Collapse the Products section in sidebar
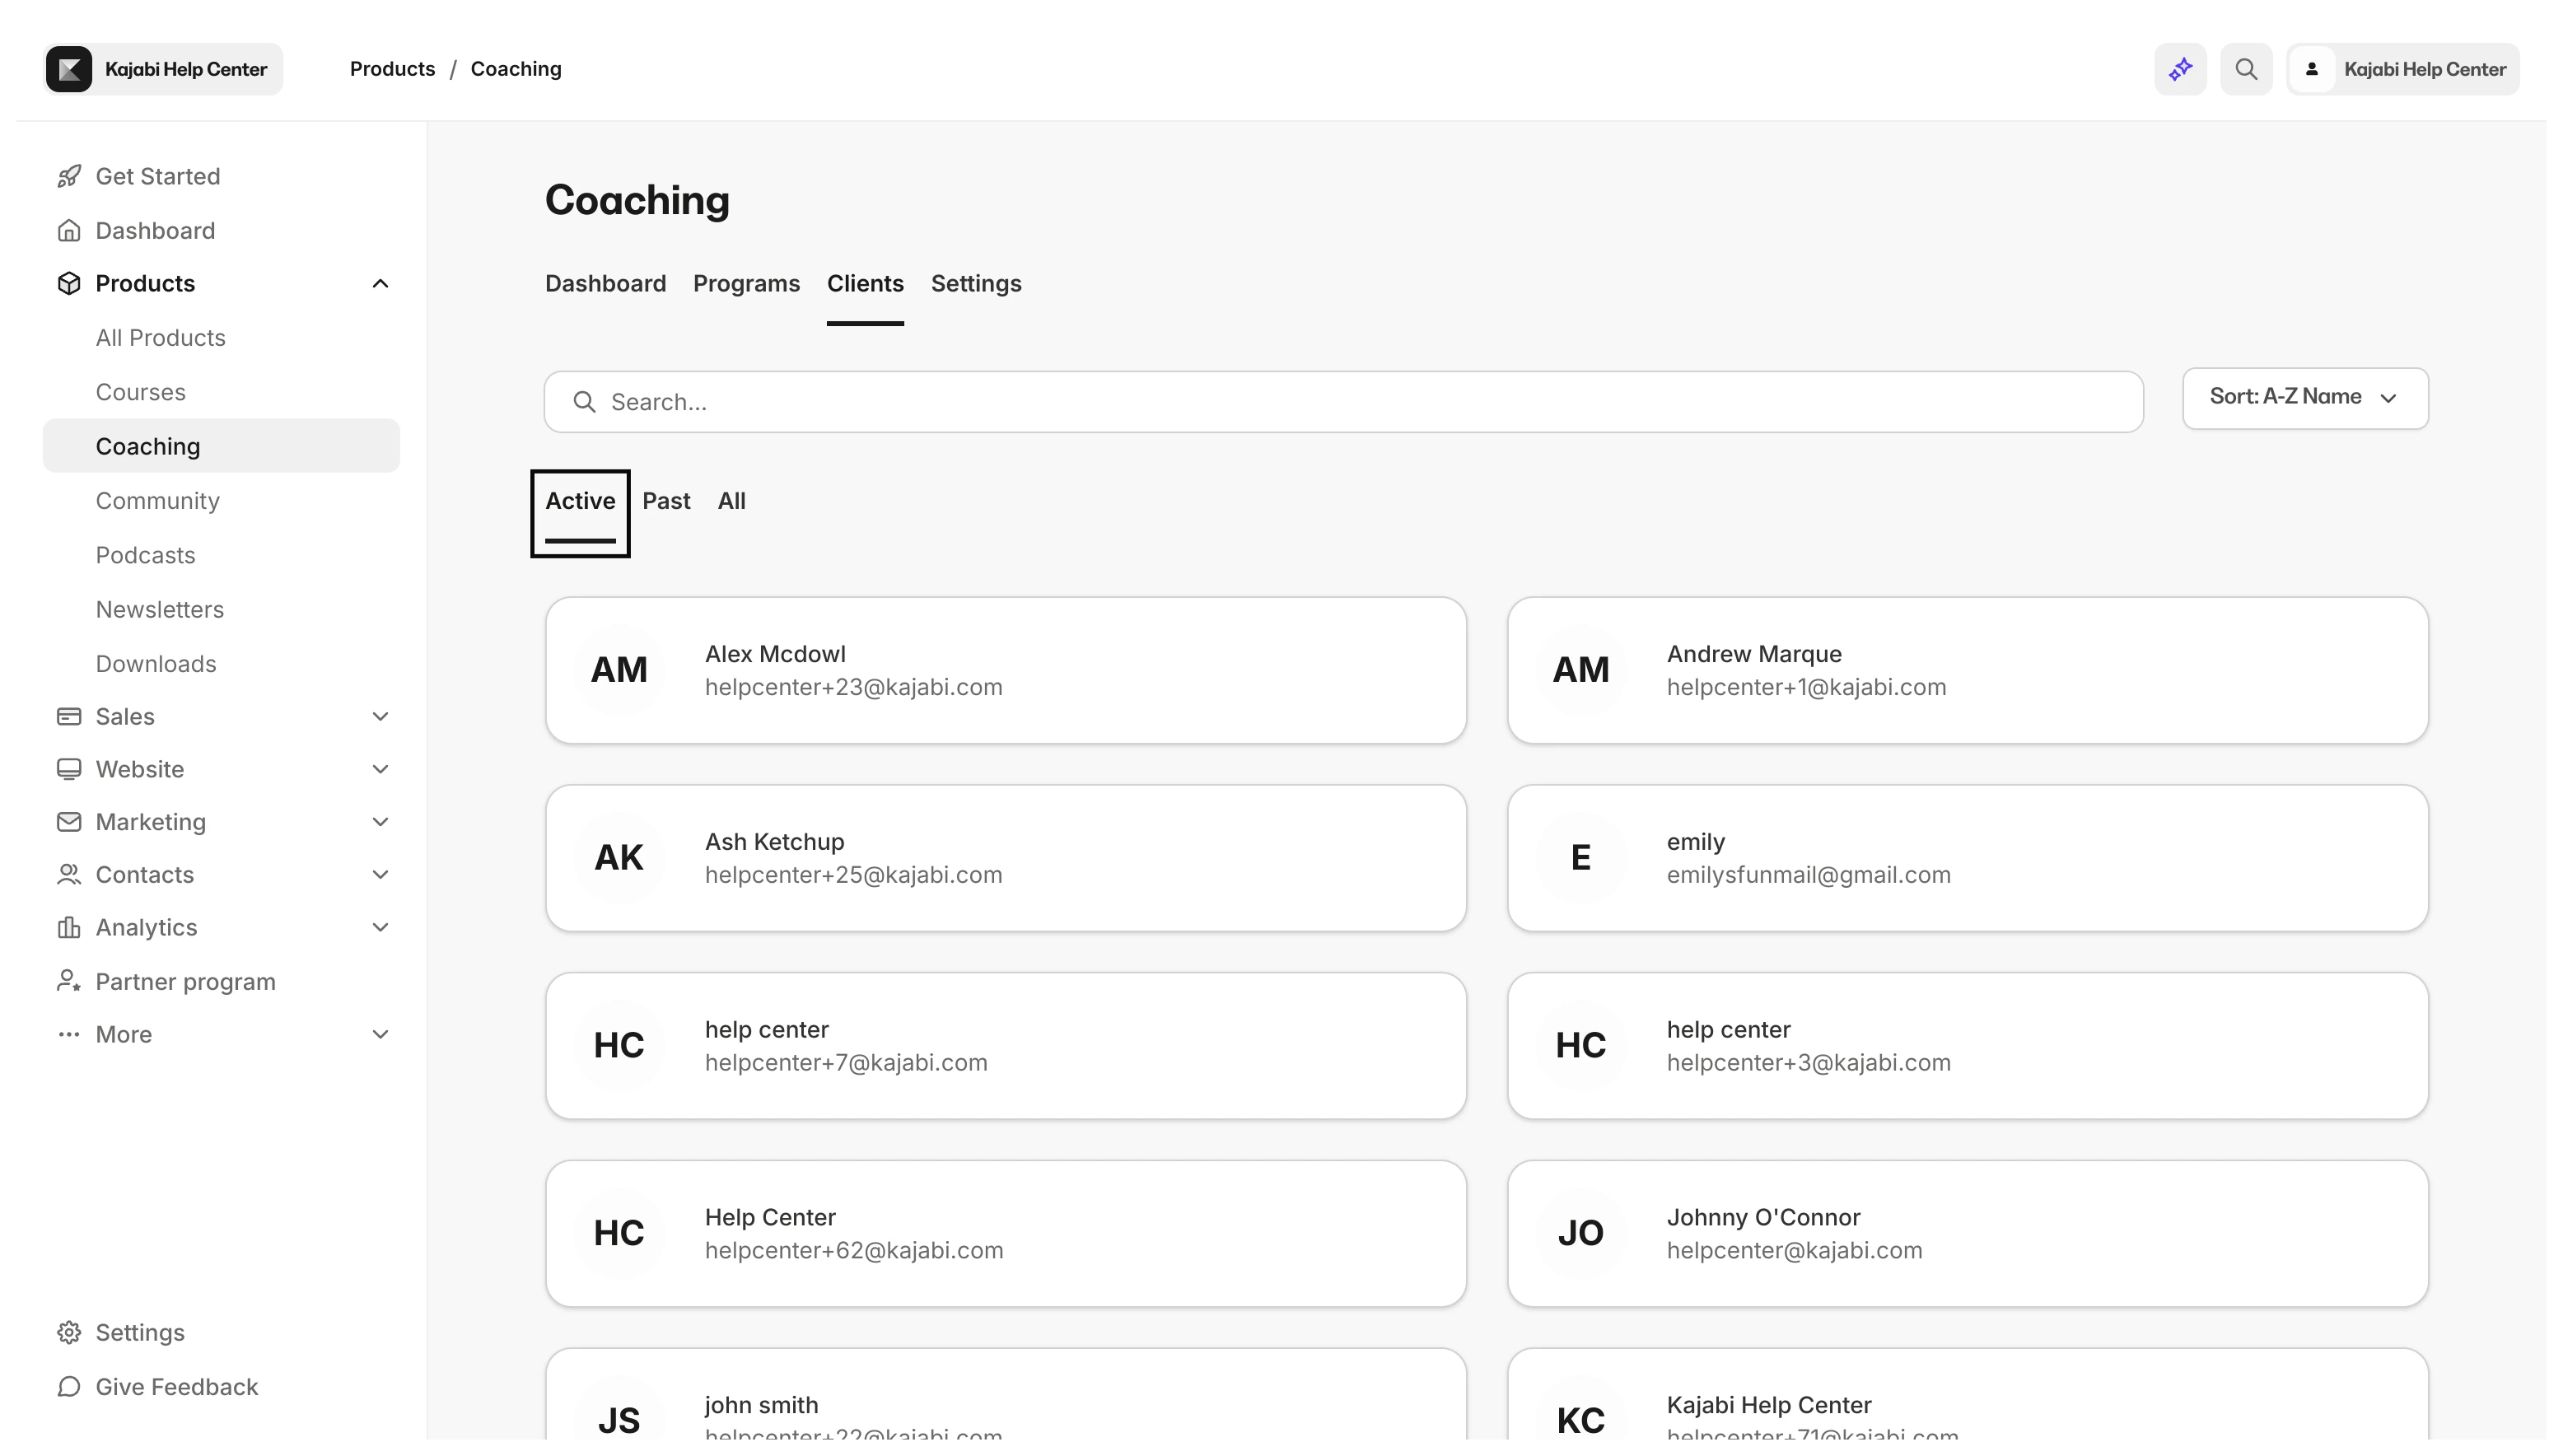2563x1456 pixels. tap(380, 283)
